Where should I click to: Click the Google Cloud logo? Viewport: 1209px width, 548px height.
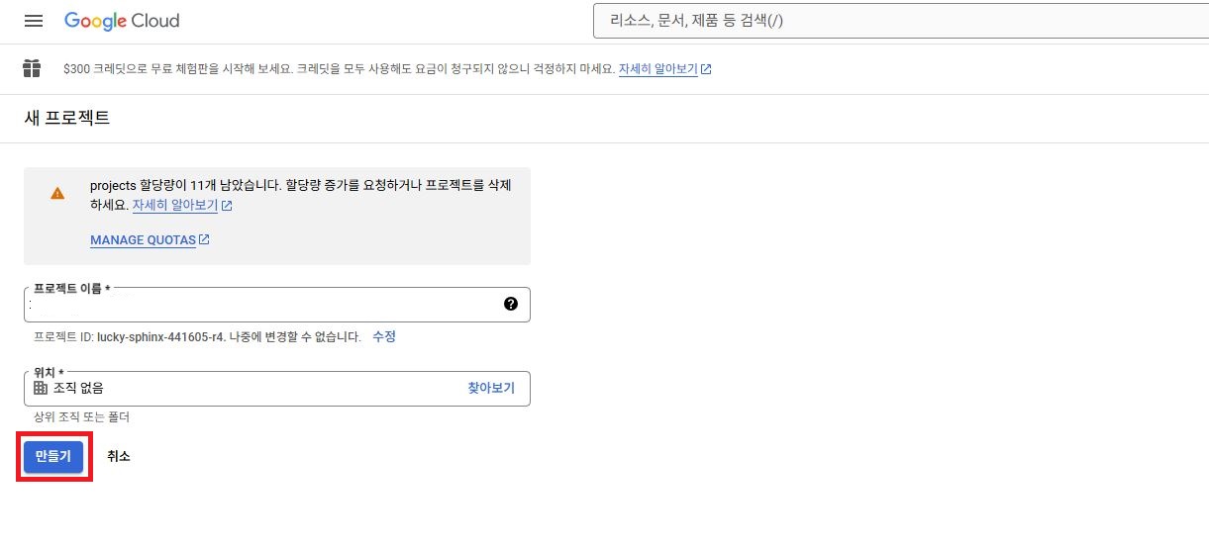point(122,21)
